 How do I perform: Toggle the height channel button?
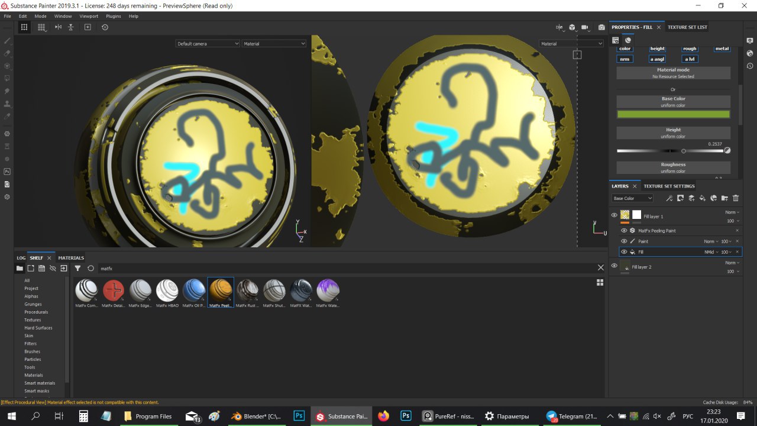[x=658, y=49]
